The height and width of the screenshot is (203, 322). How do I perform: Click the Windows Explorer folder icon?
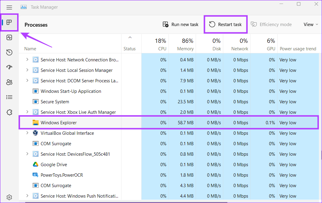coord(36,123)
